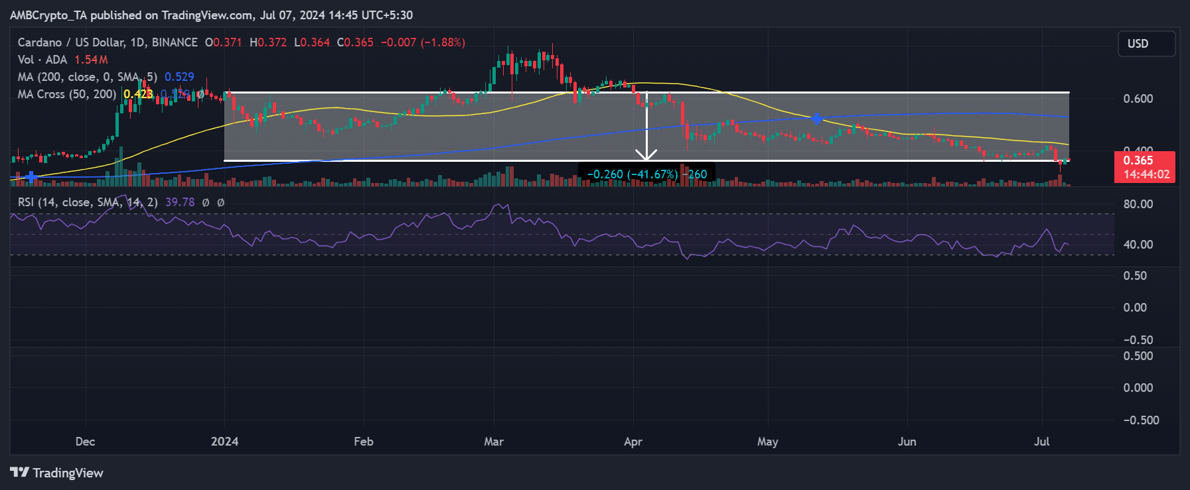Click the Apr label on time axis
Viewport: 1190px width, 490px height.
coord(633,442)
